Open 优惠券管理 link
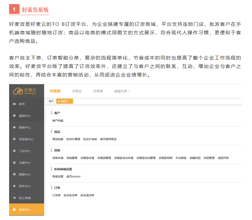 pyautogui.click(x=104, y=158)
